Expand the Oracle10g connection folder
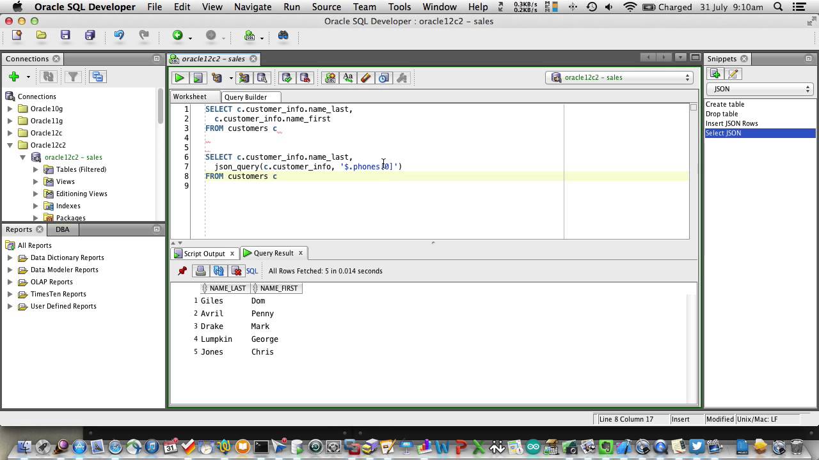 pos(10,109)
